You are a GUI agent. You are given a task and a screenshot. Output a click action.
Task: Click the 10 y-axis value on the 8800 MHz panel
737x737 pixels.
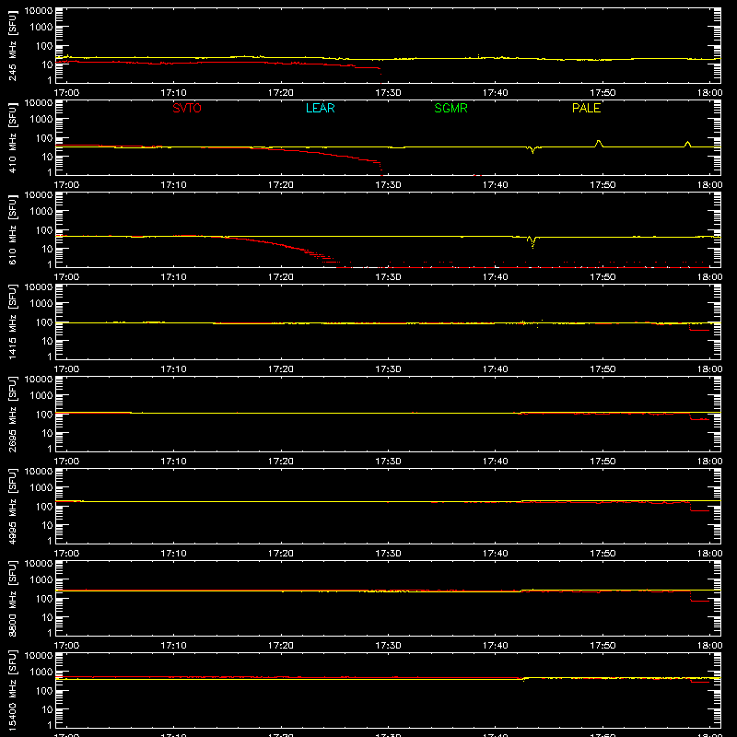pyautogui.click(x=47, y=617)
